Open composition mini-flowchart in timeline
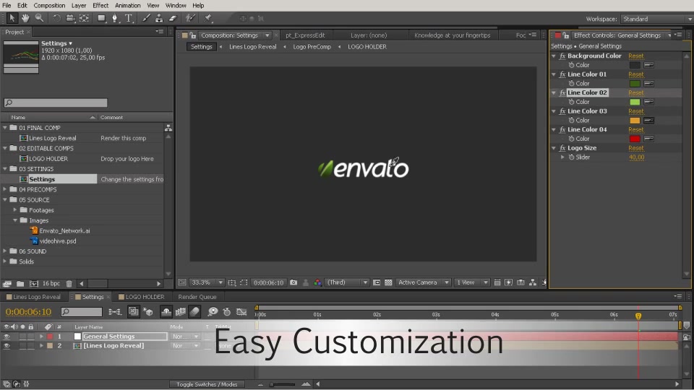The image size is (694, 390). tap(115, 312)
